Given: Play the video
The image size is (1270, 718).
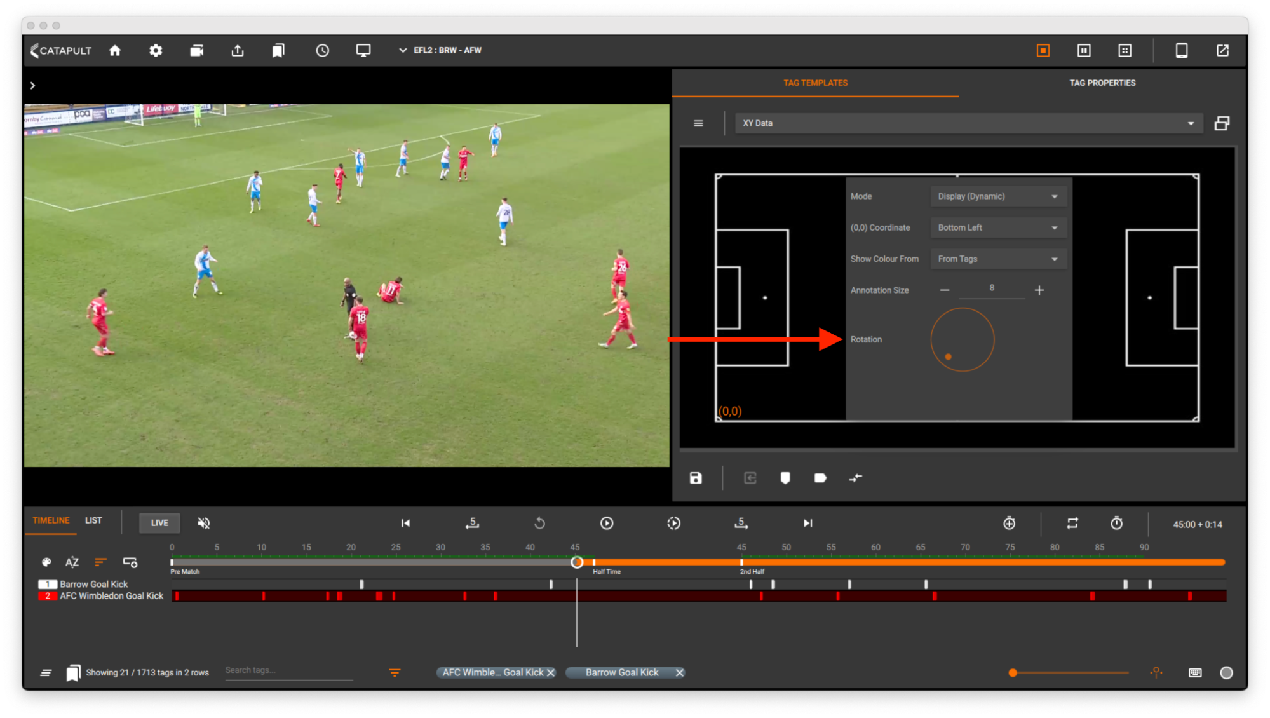Looking at the screenshot, I should (x=607, y=523).
